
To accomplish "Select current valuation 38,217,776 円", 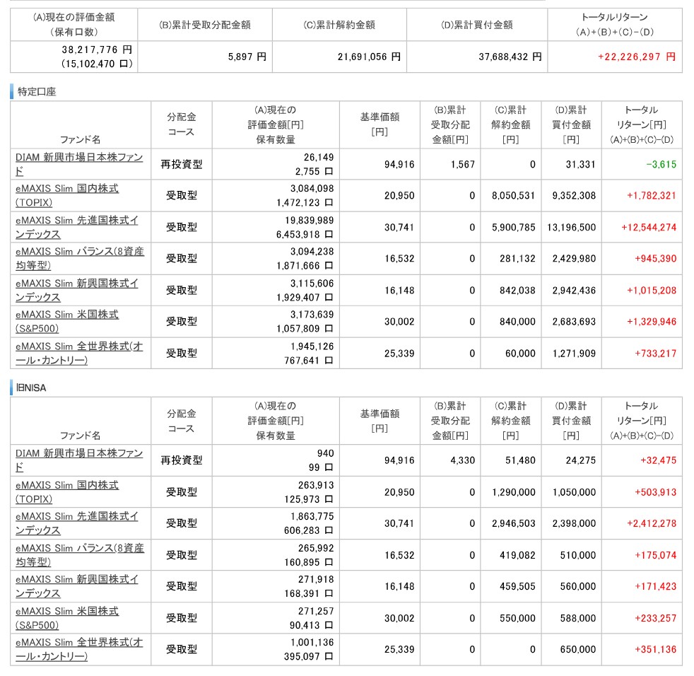I will [97, 49].
